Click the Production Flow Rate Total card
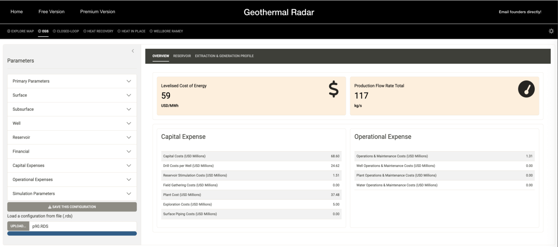Viewport: 558px width, 247px height. click(445, 96)
